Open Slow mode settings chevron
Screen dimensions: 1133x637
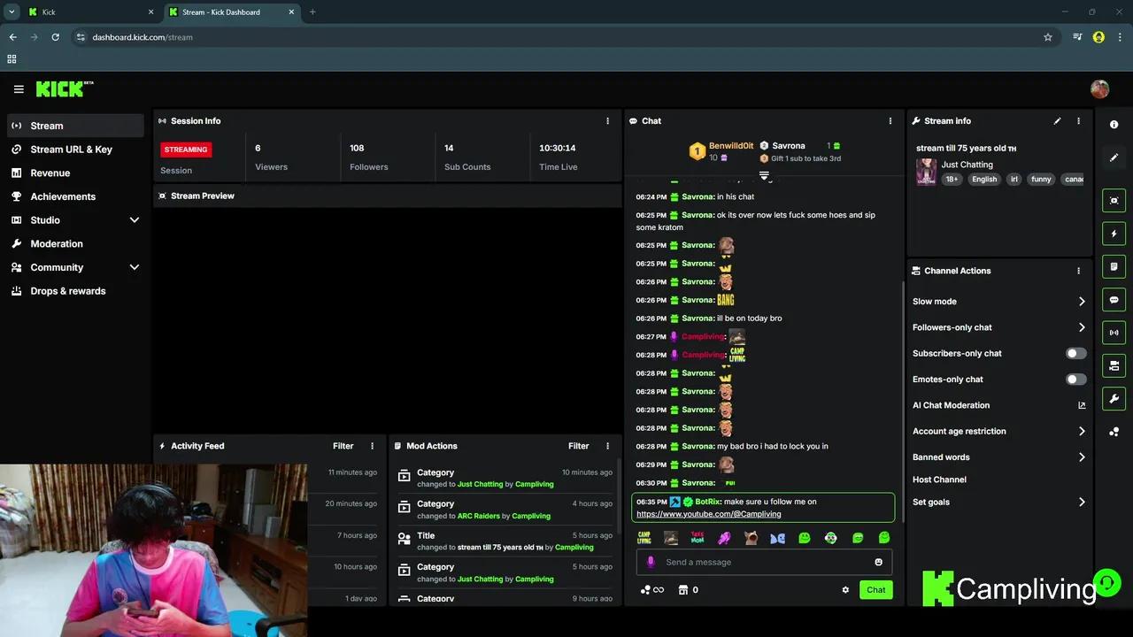[x=1082, y=302]
